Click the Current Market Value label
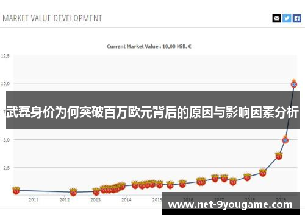The image size is (305, 220). click(149, 47)
